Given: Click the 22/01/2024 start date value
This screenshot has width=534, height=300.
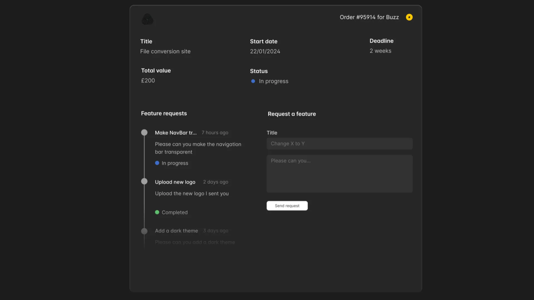Looking at the screenshot, I should (x=265, y=51).
